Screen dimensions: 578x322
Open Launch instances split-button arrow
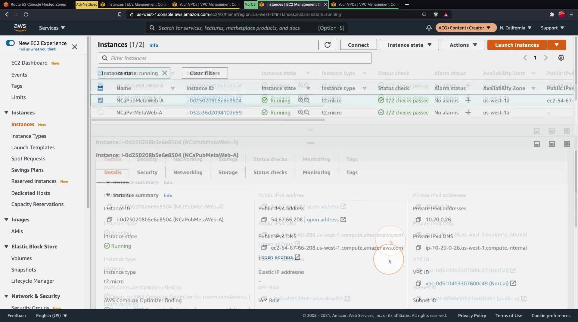tap(556, 45)
